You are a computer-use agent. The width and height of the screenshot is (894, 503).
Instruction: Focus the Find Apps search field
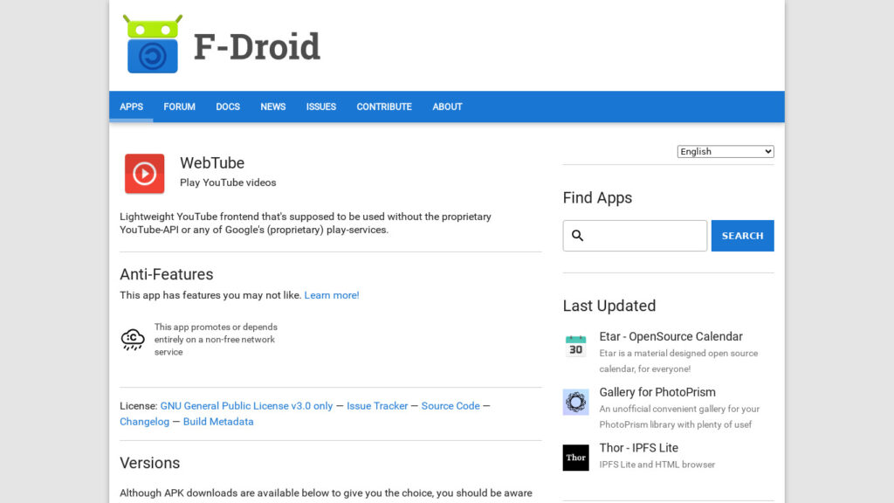coord(635,236)
